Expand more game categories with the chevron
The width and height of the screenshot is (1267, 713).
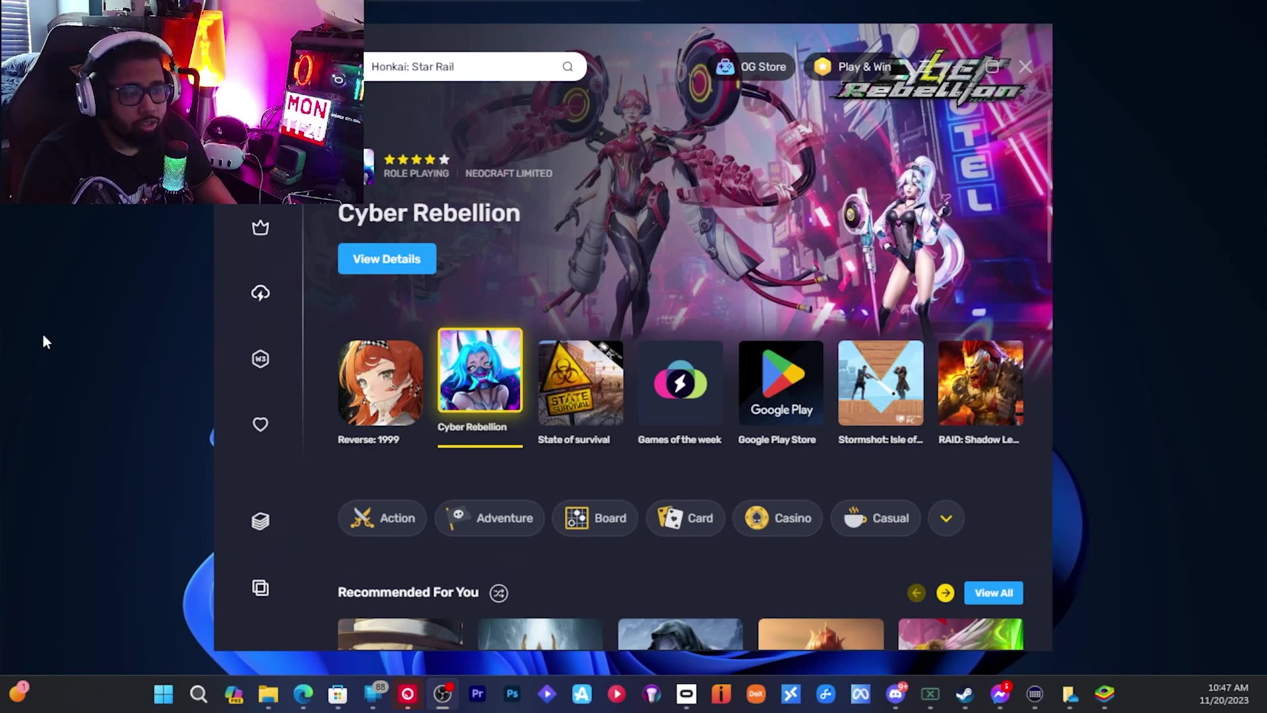click(946, 518)
